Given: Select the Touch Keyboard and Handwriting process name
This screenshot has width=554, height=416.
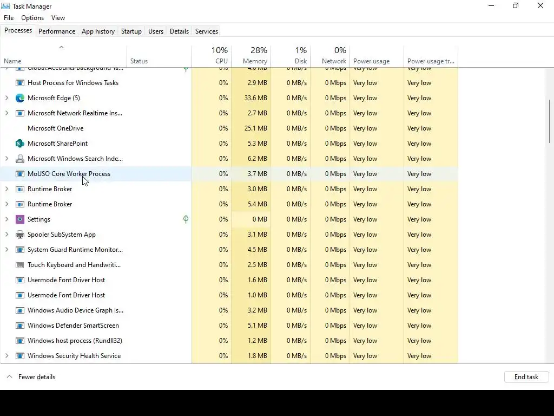Looking at the screenshot, I should (74, 265).
